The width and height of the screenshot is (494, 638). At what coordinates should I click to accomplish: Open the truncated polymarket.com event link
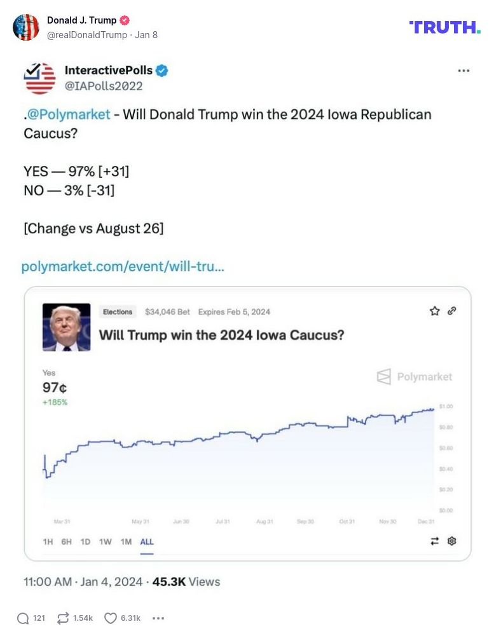pyautogui.click(x=124, y=266)
